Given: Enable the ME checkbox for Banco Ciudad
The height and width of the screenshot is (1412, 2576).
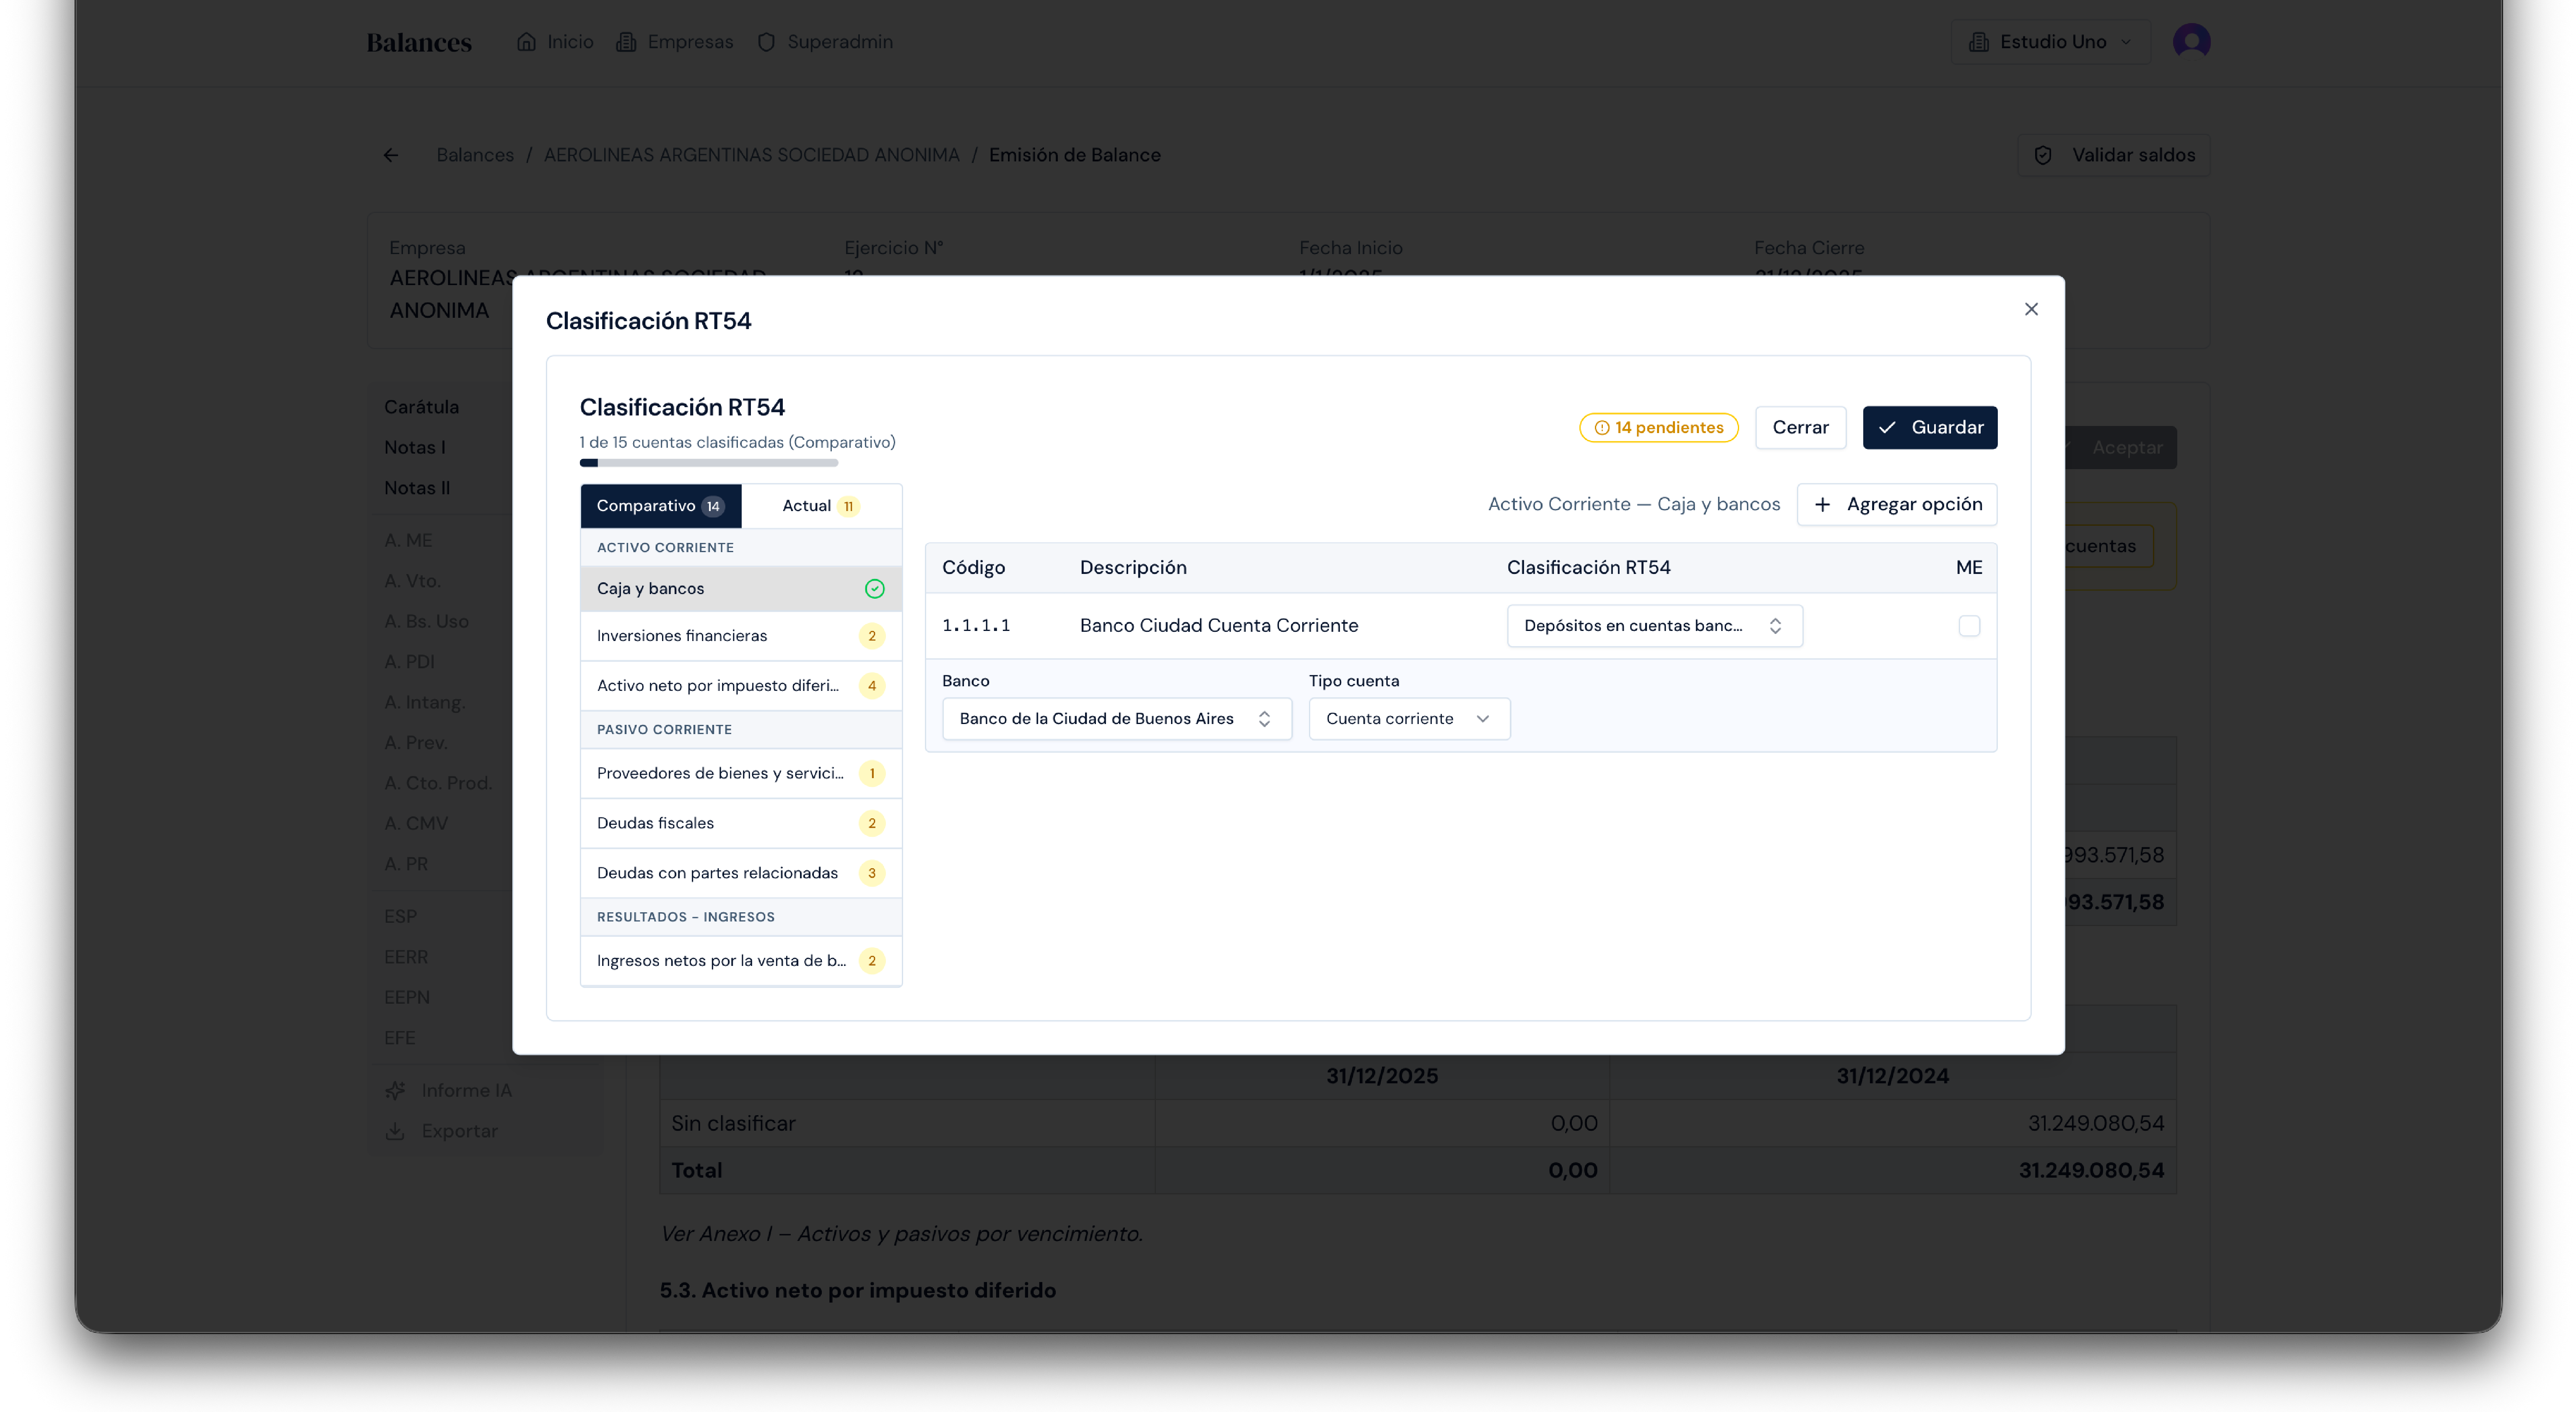Looking at the screenshot, I should click(1969, 626).
